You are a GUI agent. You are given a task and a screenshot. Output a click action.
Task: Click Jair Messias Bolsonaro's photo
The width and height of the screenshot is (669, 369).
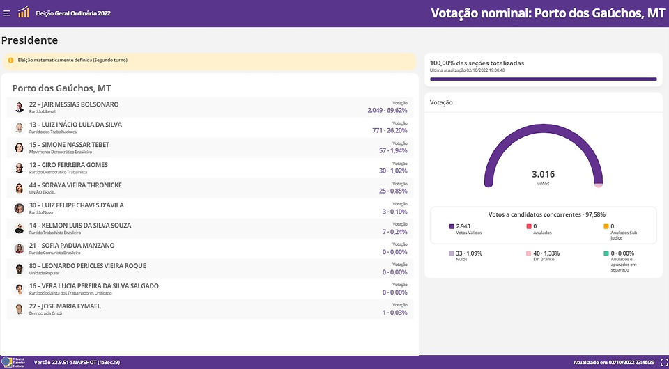tap(20, 107)
